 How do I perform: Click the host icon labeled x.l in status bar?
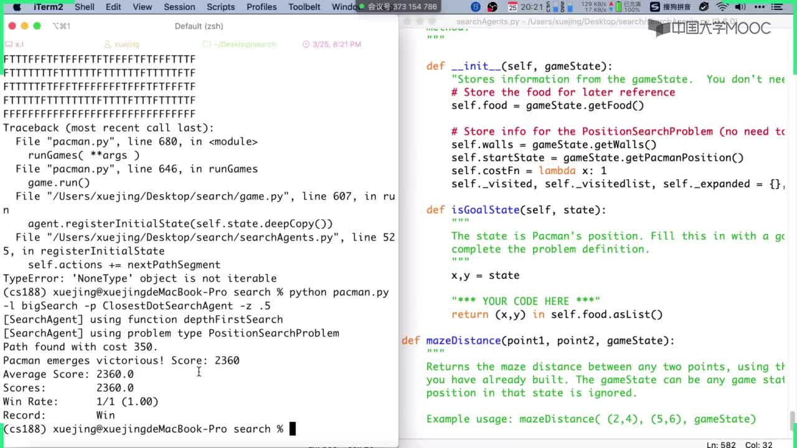pyautogui.click(x=14, y=44)
